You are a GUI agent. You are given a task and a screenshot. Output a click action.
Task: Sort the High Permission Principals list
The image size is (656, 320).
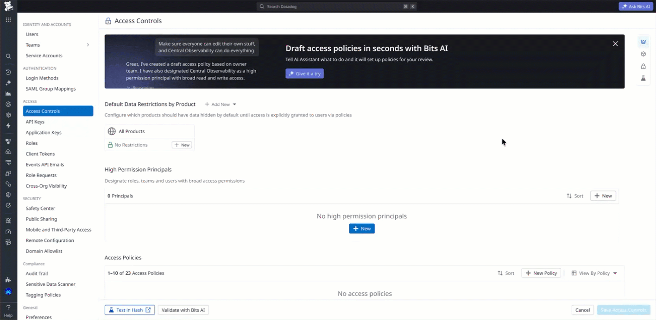pyautogui.click(x=575, y=196)
